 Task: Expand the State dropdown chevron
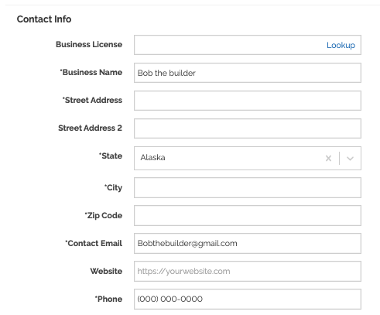pos(350,158)
